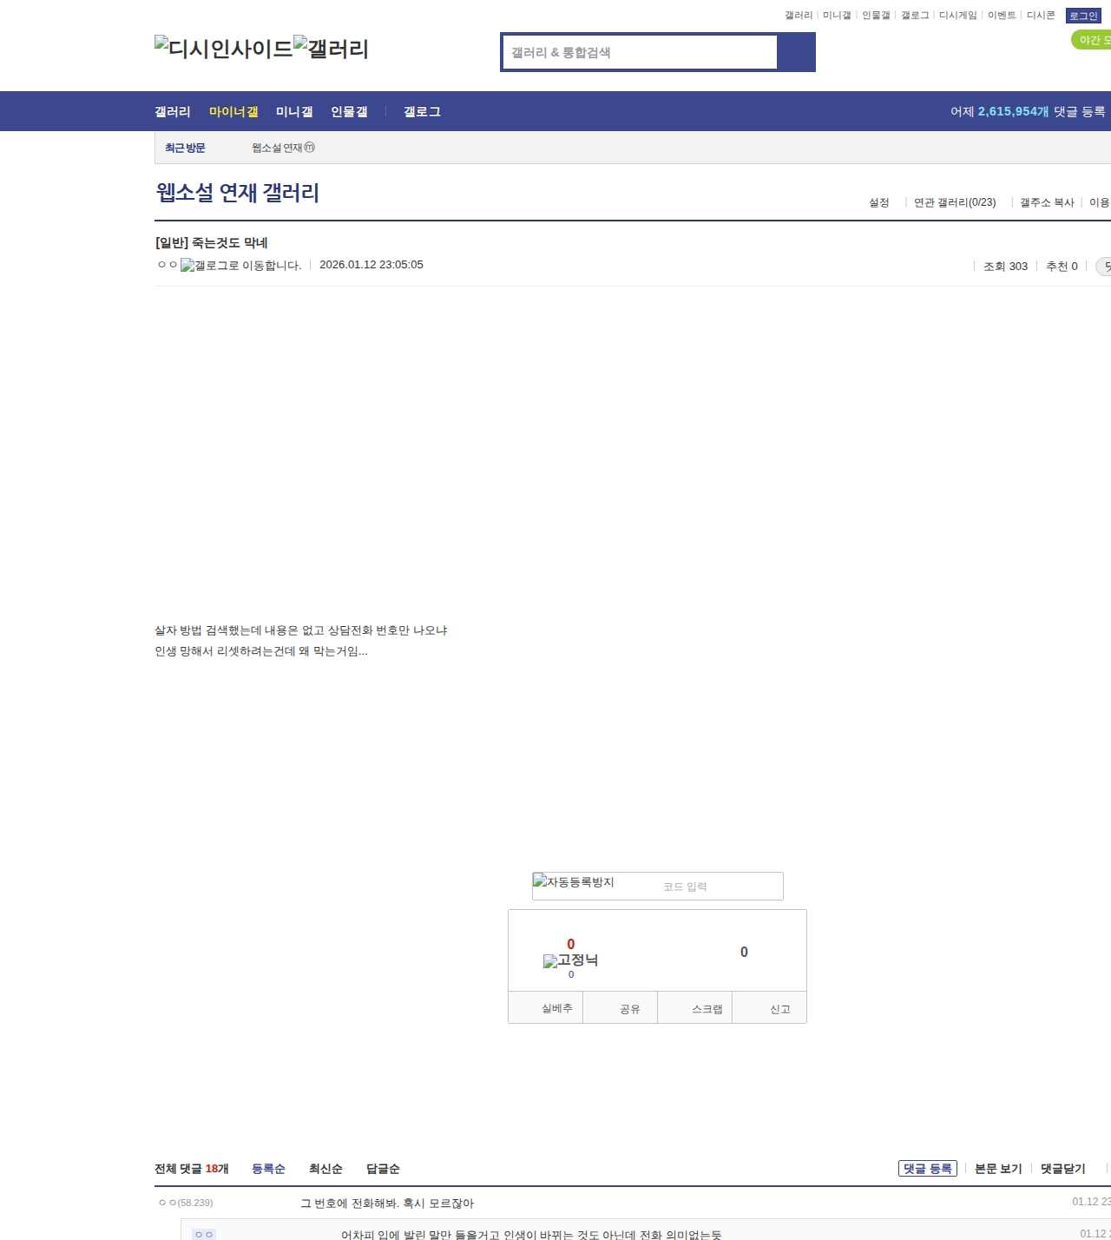The image size is (1111, 1240).
Task: Click 댓글닫기 to collapse comments
Action: click(1063, 1169)
